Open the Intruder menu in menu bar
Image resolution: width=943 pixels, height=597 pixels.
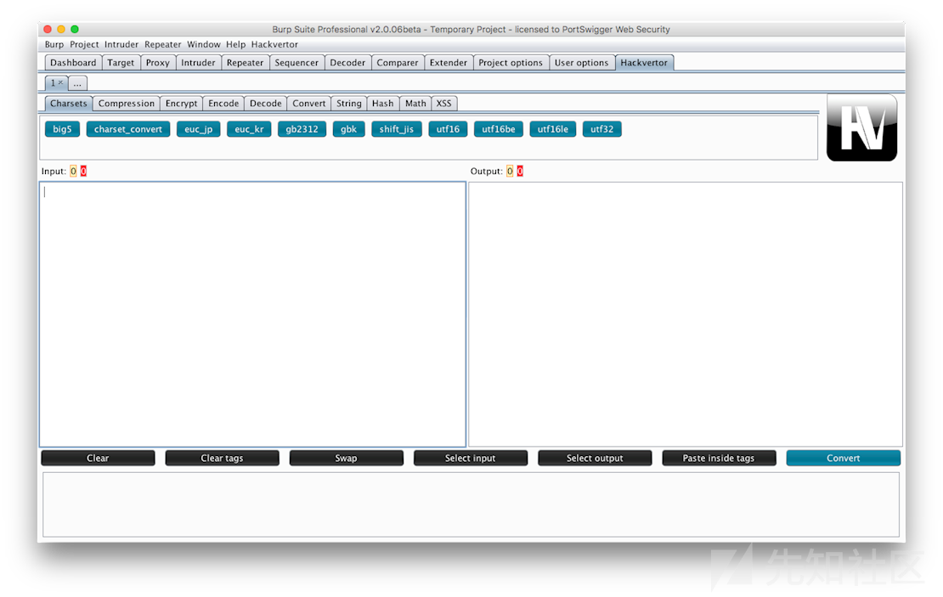(121, 44)
